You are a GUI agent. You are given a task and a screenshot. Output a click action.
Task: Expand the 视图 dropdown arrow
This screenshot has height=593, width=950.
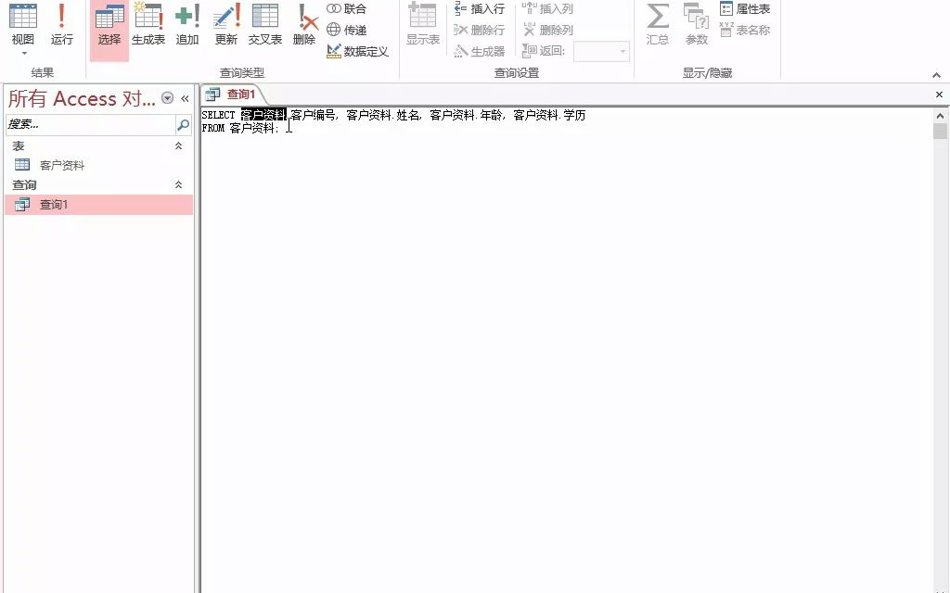(x=24, y=54)
